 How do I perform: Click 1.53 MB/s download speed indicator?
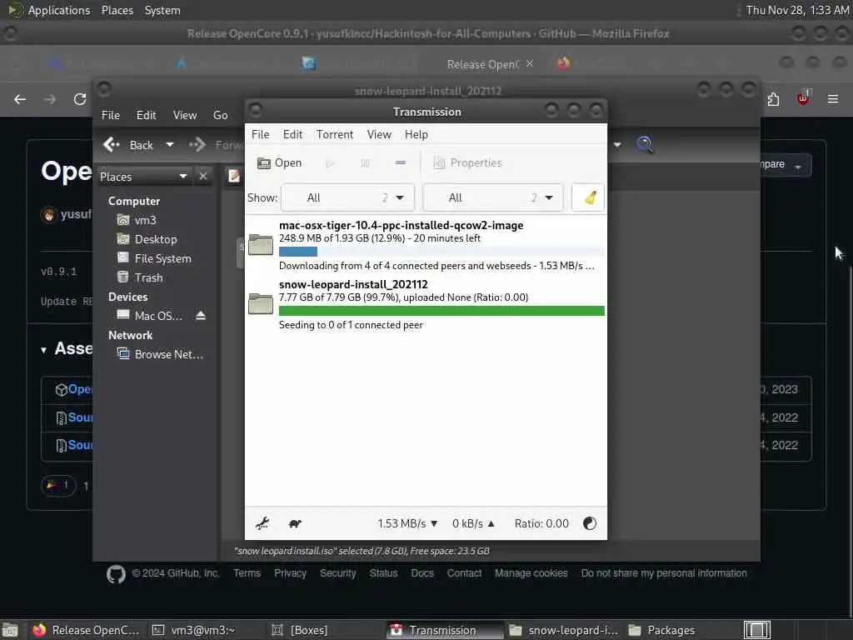click(407, 523)
